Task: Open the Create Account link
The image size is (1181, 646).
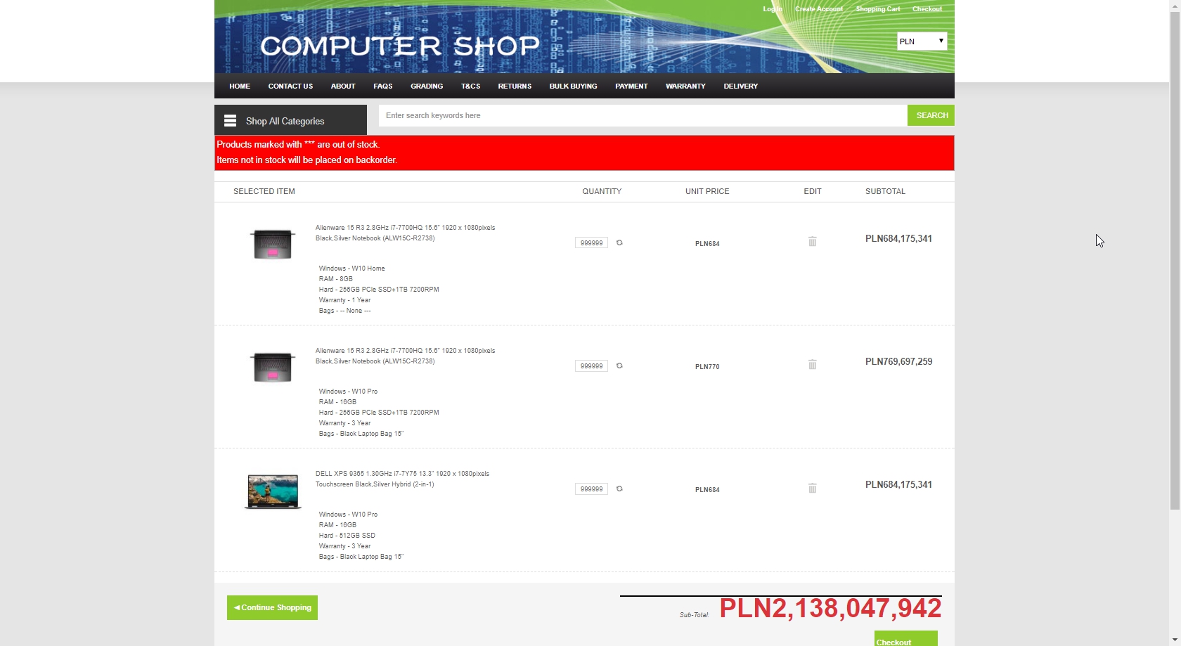Action: point(818,9)
